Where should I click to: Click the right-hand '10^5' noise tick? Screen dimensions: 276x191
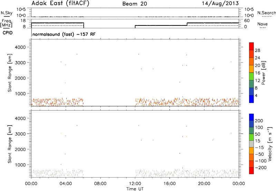pyautogui.click(x=249, y=10)
